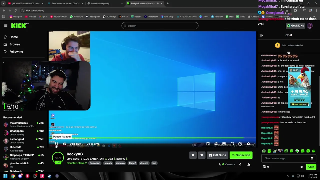Screen dimensions: 320x180
Task: Click the Gift Subs button
Action: 217,155
